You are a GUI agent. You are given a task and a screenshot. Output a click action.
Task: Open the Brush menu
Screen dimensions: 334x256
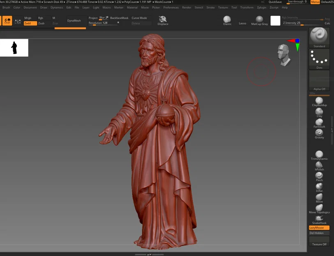pos(6,7)
